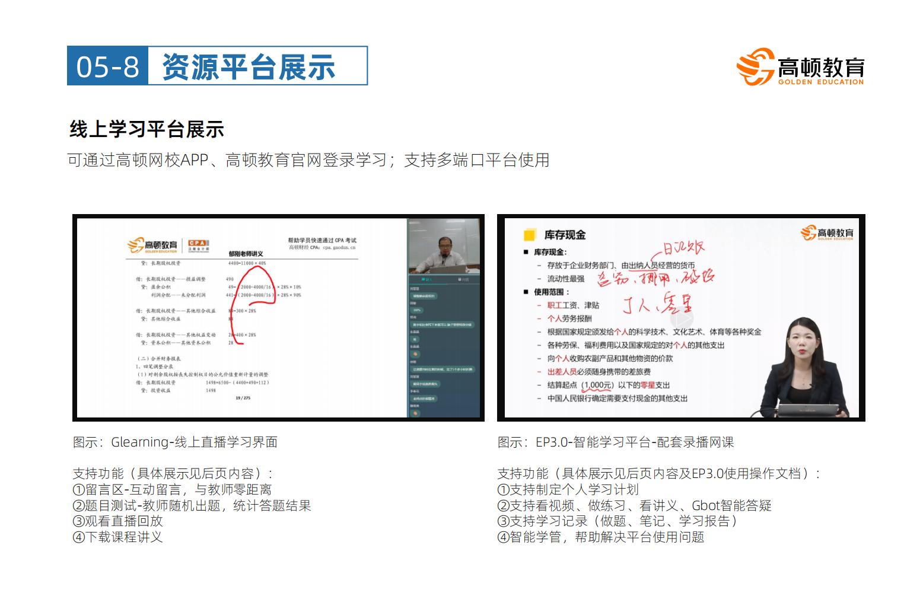Click the teacher webcam feed in the live-stream screenshot
This screenshot has height=593, width=923.
444,246
